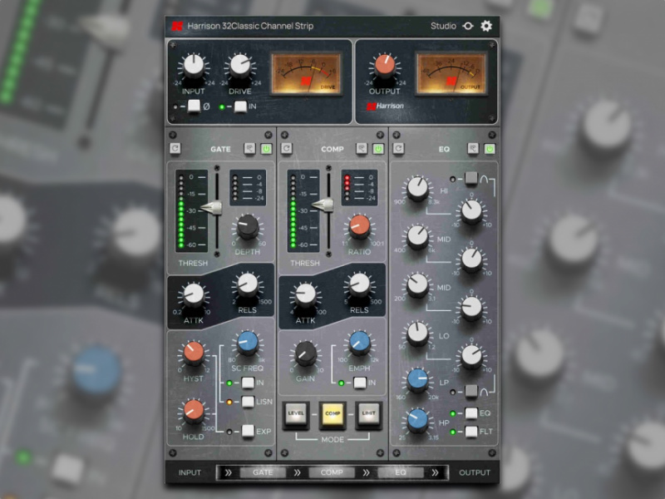Toggle the COMP power button
Screen dimensions: 665x499
pyautogui.click(x=378, y=149)
